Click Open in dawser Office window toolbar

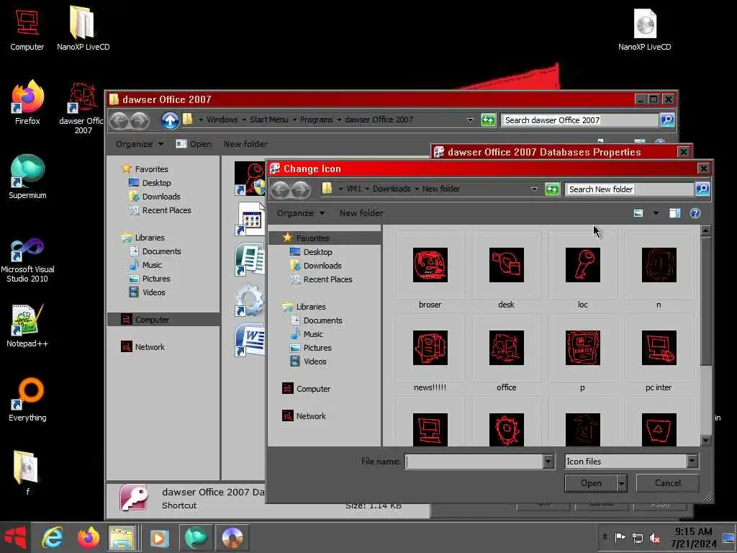tap(194, 144)
